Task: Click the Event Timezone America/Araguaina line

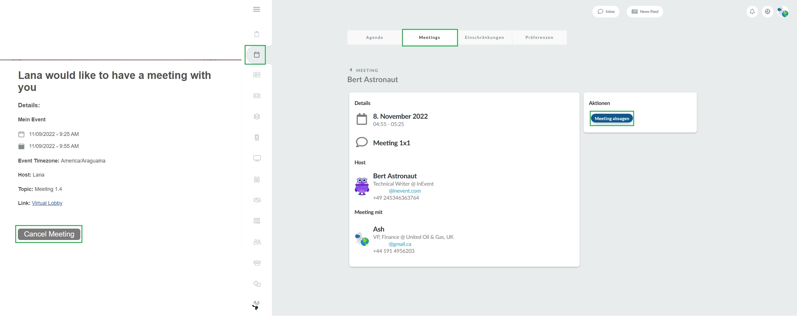Action: [x=62, y=161]
